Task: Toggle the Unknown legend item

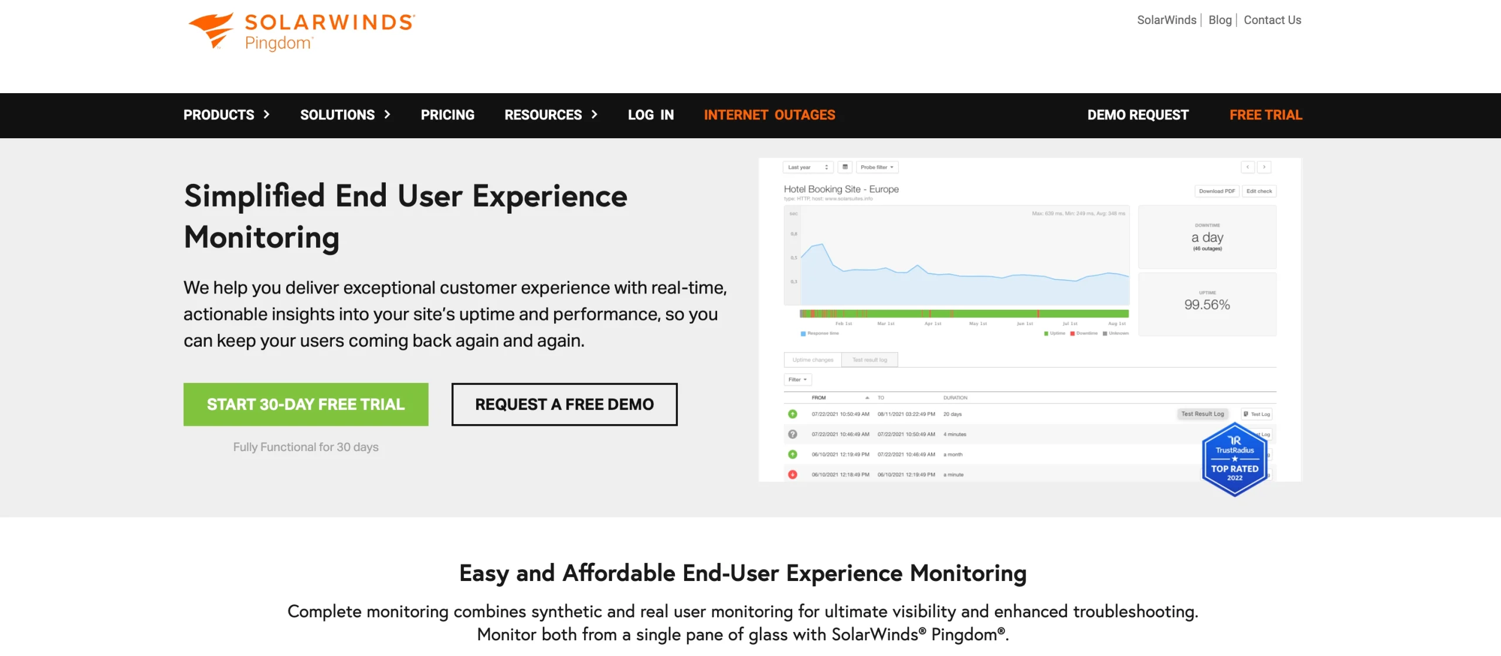Action: point(1116,333)
